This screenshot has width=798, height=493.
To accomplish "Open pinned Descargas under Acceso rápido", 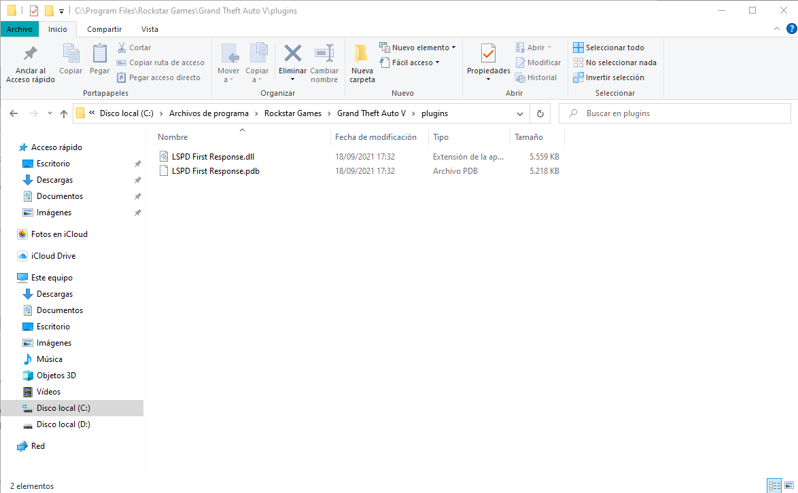I will [54, 180].
